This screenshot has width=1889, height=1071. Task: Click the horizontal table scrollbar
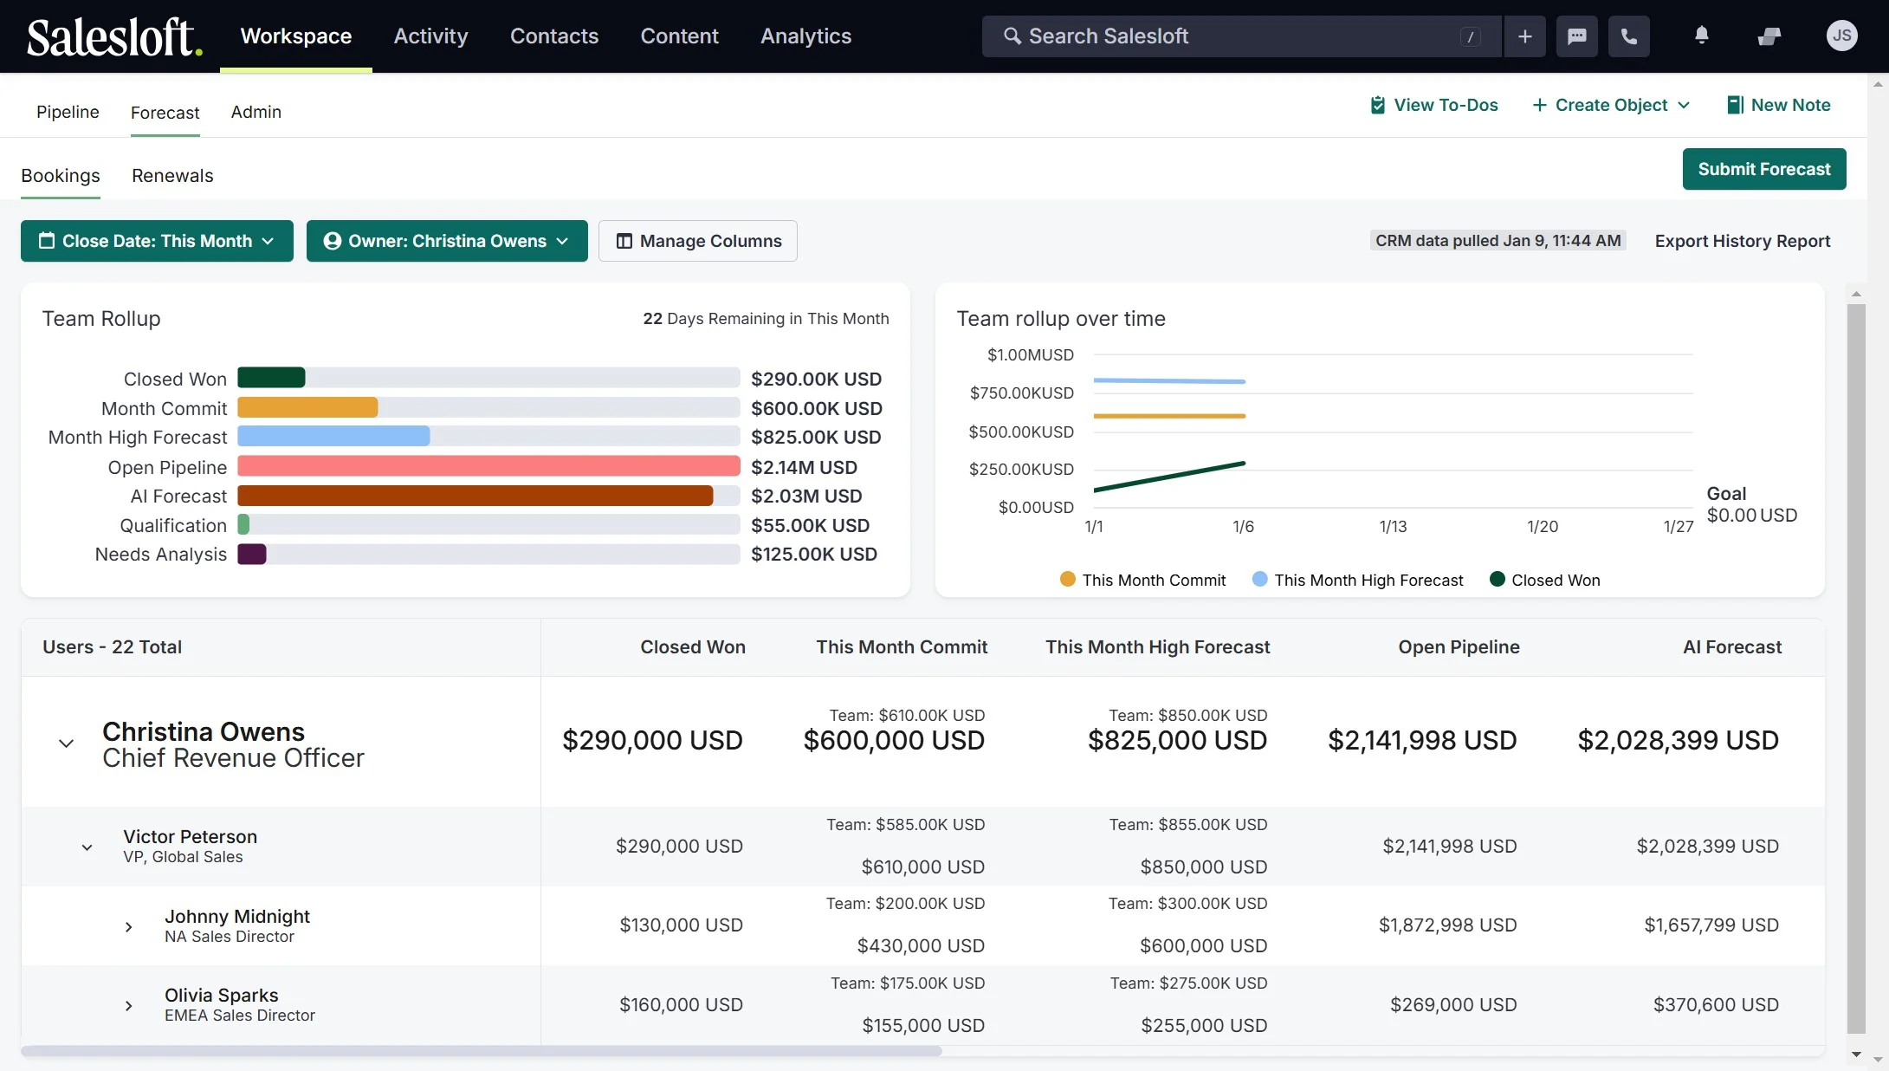[482, 1051]
